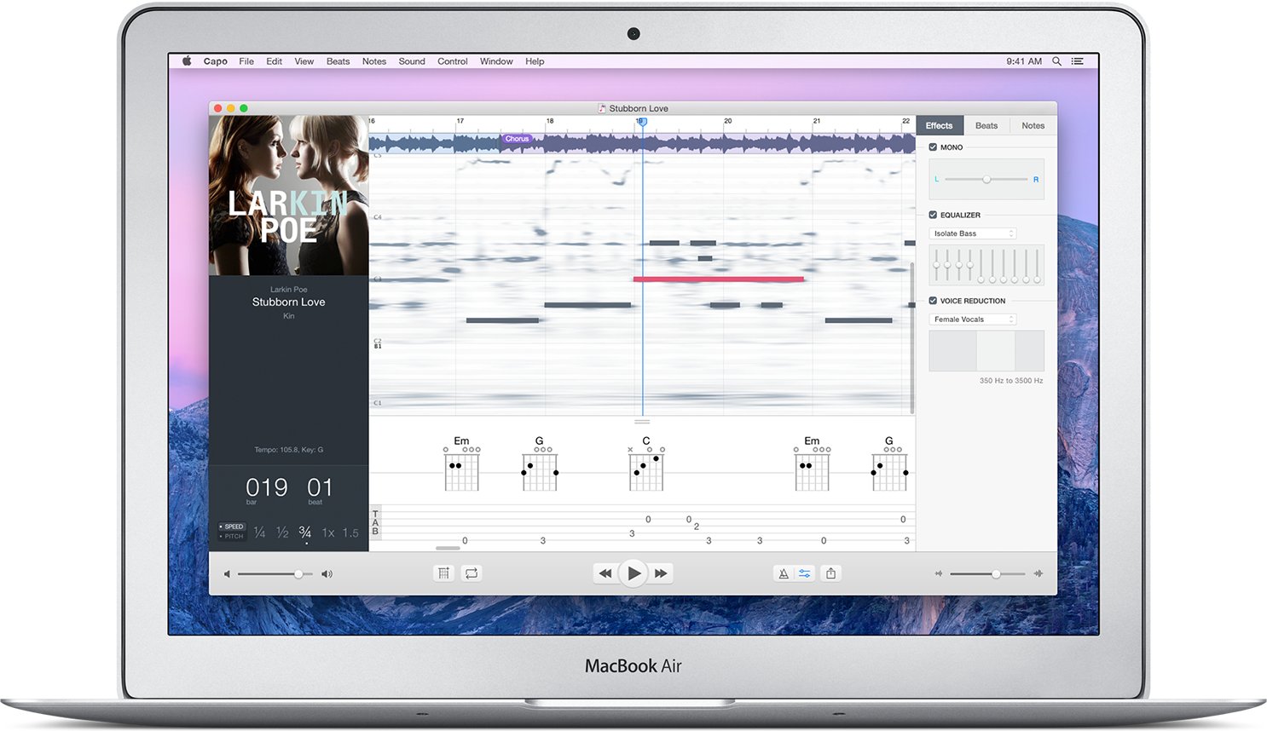
Task: Click the Larkin Poe album artwork
Action: point(289,195)
